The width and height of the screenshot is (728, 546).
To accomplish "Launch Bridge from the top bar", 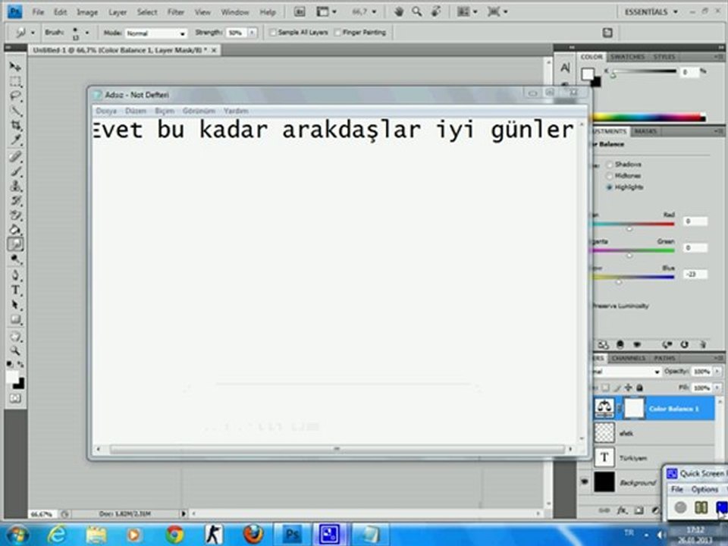I will [x=300, y=12].
